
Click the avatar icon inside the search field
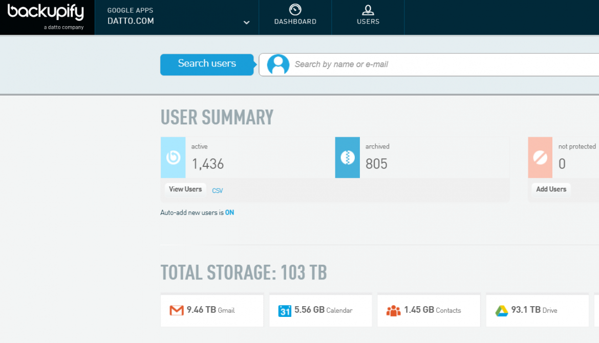pos(278,65)
